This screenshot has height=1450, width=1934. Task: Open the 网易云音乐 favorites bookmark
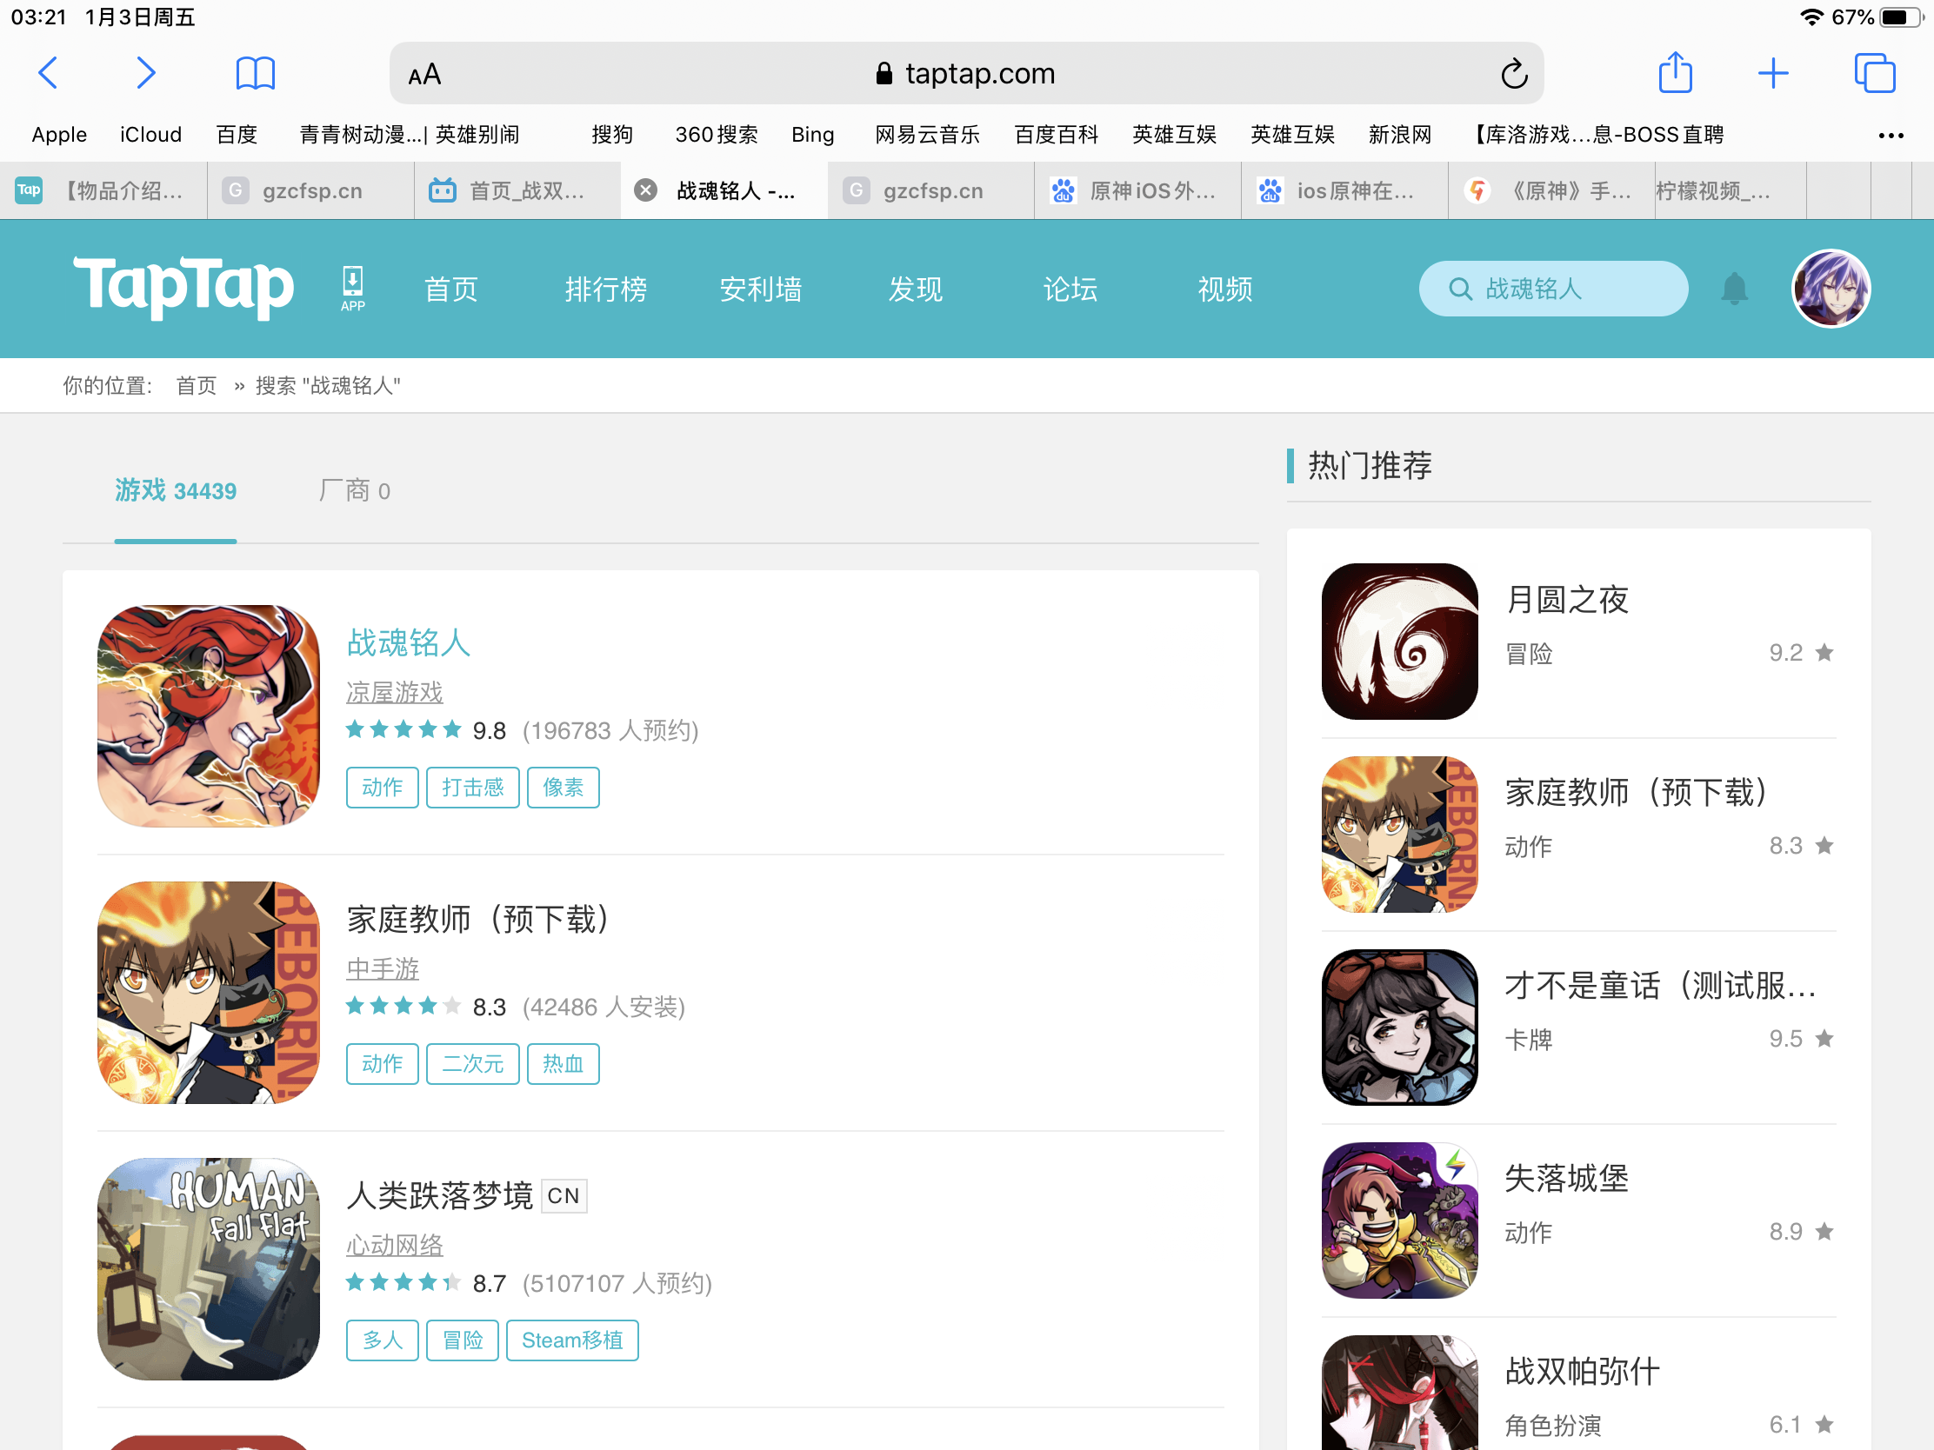[927, 135]
